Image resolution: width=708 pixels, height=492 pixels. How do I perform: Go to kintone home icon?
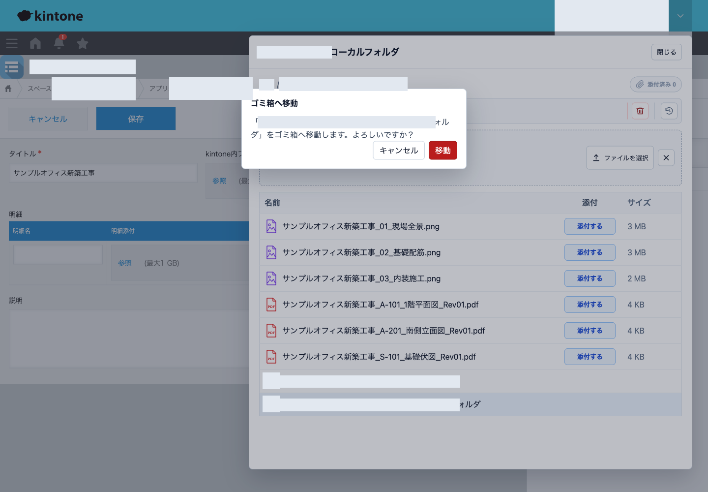click(35, 43)
